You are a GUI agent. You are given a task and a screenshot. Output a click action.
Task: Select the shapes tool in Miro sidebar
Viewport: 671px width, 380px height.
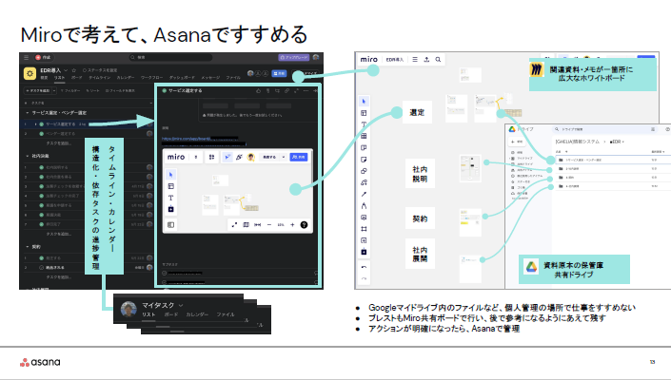click(364, 171)
